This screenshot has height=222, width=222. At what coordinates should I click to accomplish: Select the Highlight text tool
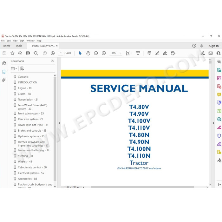[157, 53]
